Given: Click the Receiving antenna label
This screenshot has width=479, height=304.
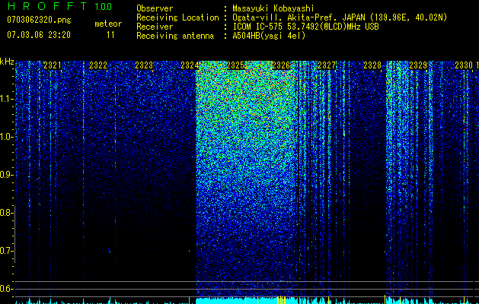Looking at the screenshot, I should 175,36.
